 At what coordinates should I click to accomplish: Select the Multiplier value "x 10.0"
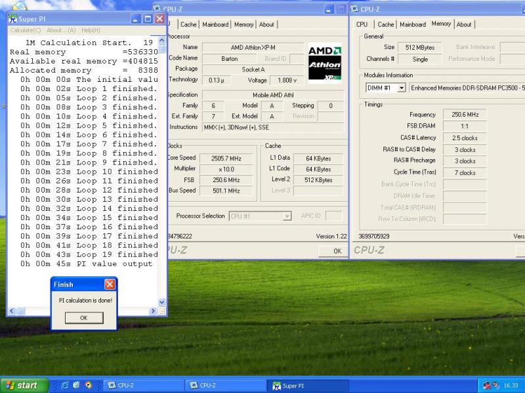point(226,169)
